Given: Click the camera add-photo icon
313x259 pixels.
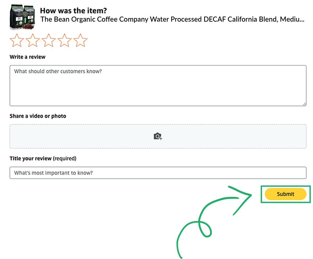Looking at the screenshot, I should (158, 136).
